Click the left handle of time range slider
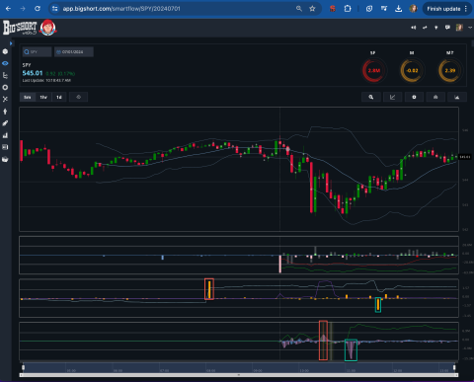 [x=23, y=367]
